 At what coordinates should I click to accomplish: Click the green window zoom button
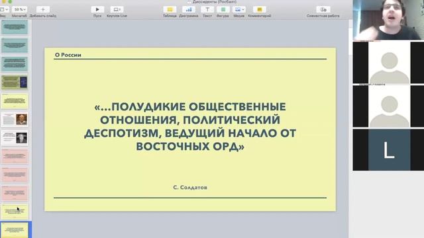point(10,1)
